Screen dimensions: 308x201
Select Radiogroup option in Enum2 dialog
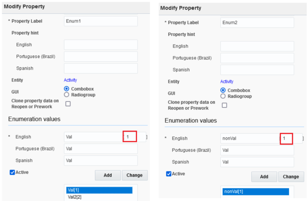coord(223,96)
